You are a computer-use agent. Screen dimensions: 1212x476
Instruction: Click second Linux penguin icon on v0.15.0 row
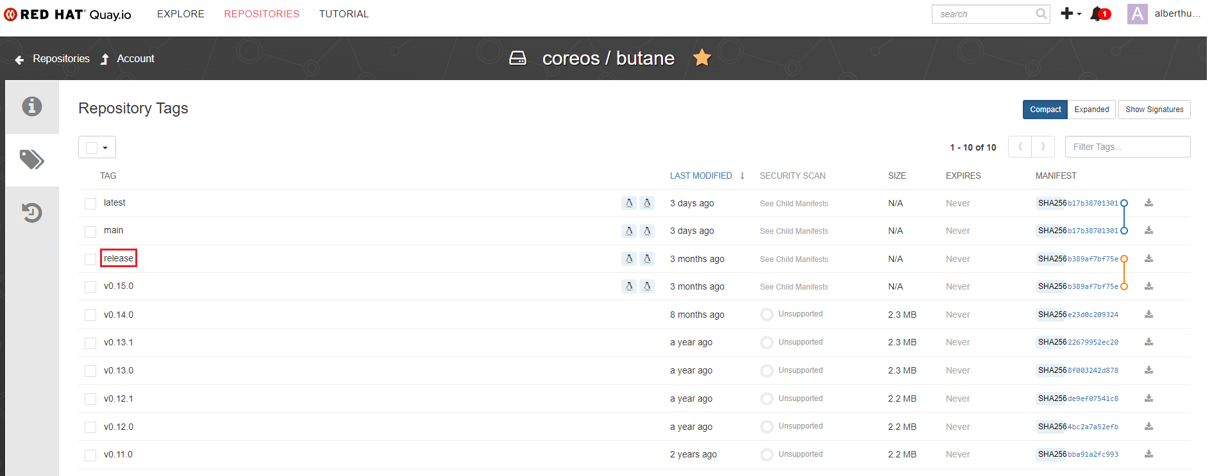click(647, 286)
